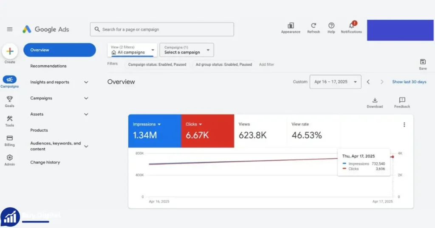Open the Impressions metric dropdown

pyautogui.click(x=147, y=124)
